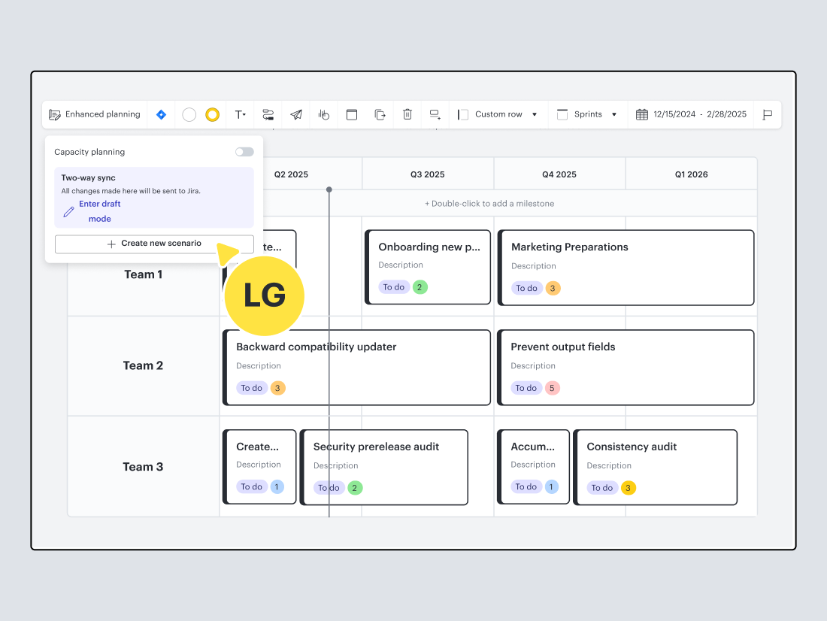Screen dimensions: 827x621
Task: Toggle the Capacity planning switch
Action: click(x=244, y=152)
